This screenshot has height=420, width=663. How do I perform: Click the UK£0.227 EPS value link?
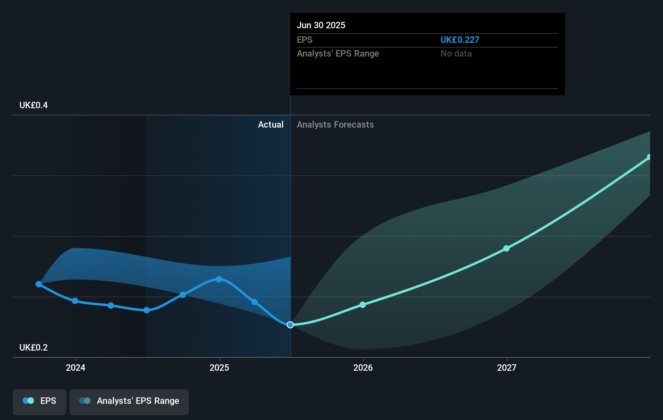(459, 40)
